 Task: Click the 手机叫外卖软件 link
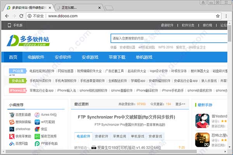point(40,81)
